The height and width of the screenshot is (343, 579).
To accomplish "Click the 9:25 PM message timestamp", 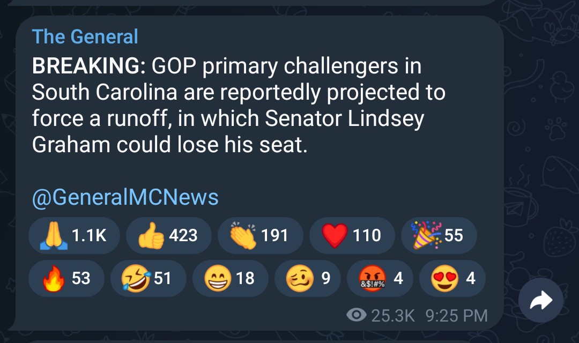I will (x=456, y=315).
